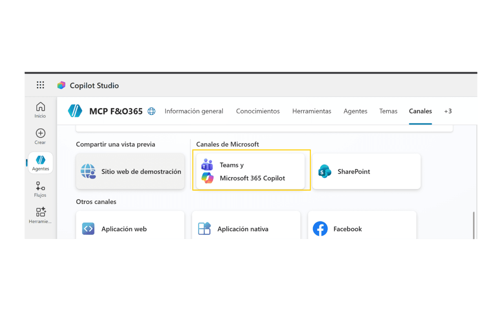
Task: Switch to Conocimientos tab
Action: click(x=258, y=111)
